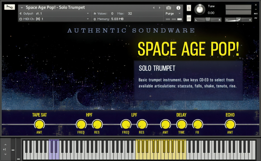Shift keyboard octave up arrow

click(5, 145)
